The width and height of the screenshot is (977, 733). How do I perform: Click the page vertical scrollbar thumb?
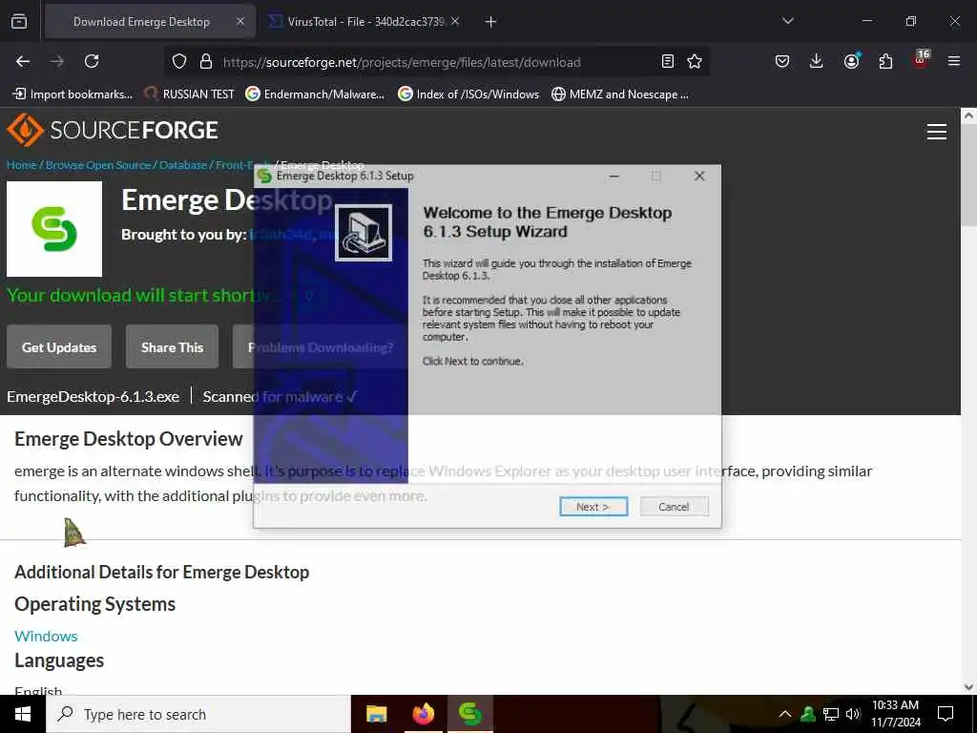(968, 175)
